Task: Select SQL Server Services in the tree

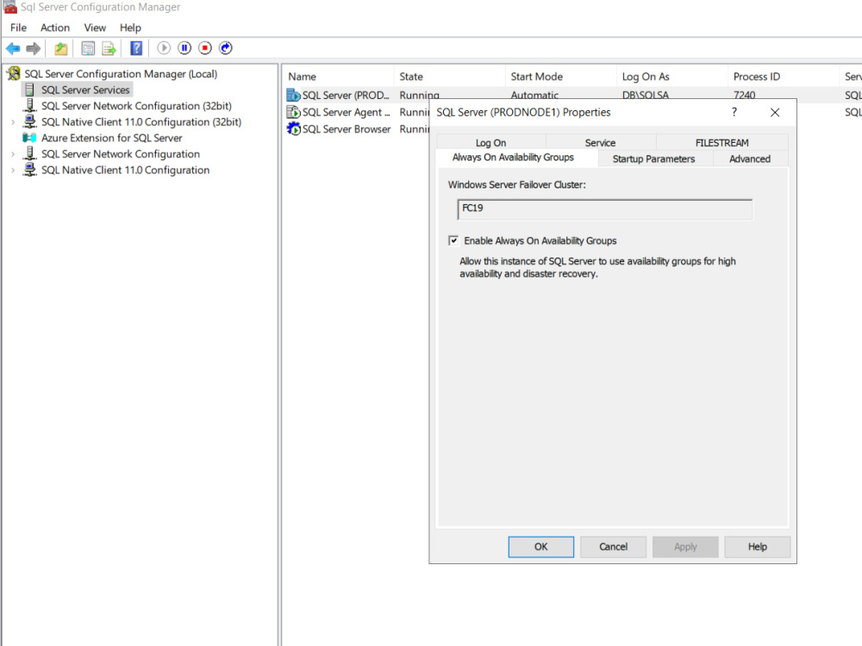Action: 85,90
